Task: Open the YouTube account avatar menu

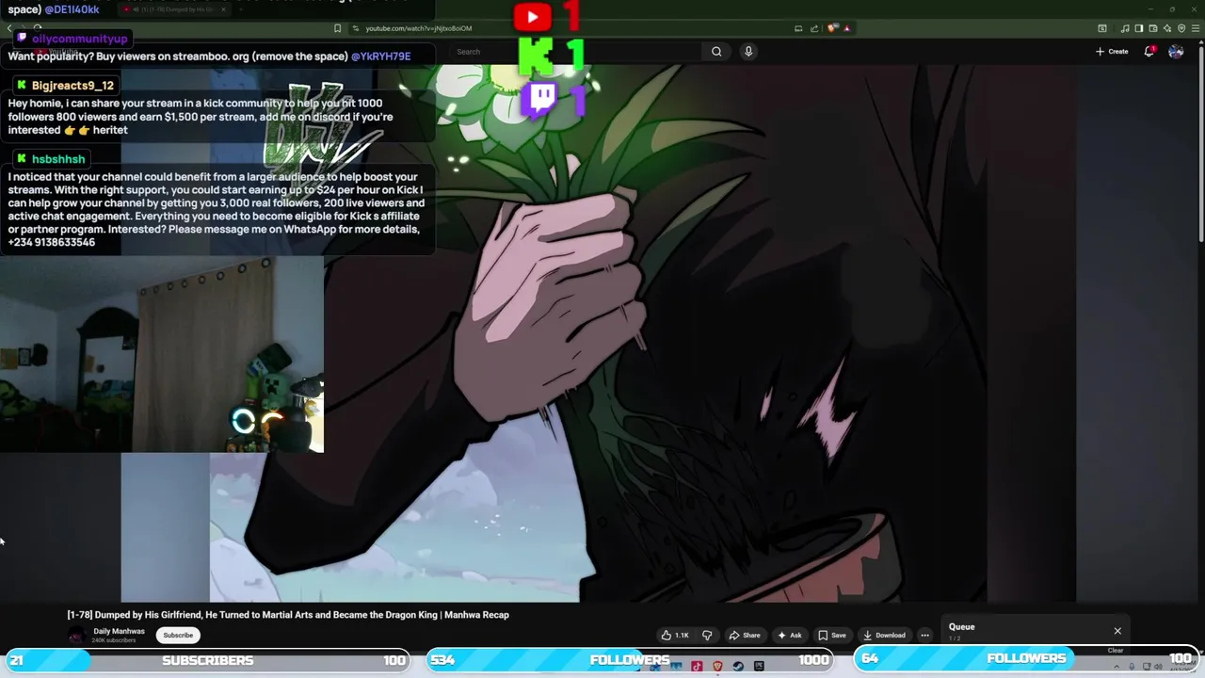Action: tap(1176, 52)
